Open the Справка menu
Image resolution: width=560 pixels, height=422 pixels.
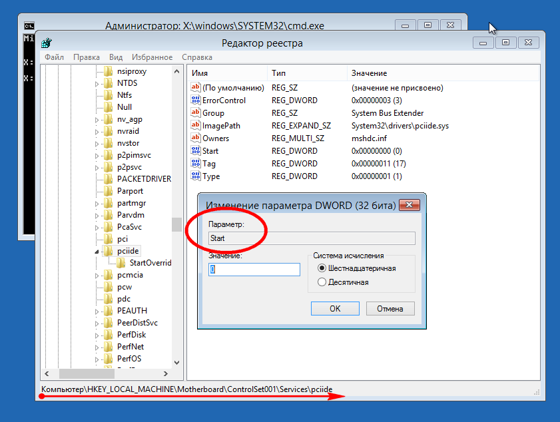point(197,57)
